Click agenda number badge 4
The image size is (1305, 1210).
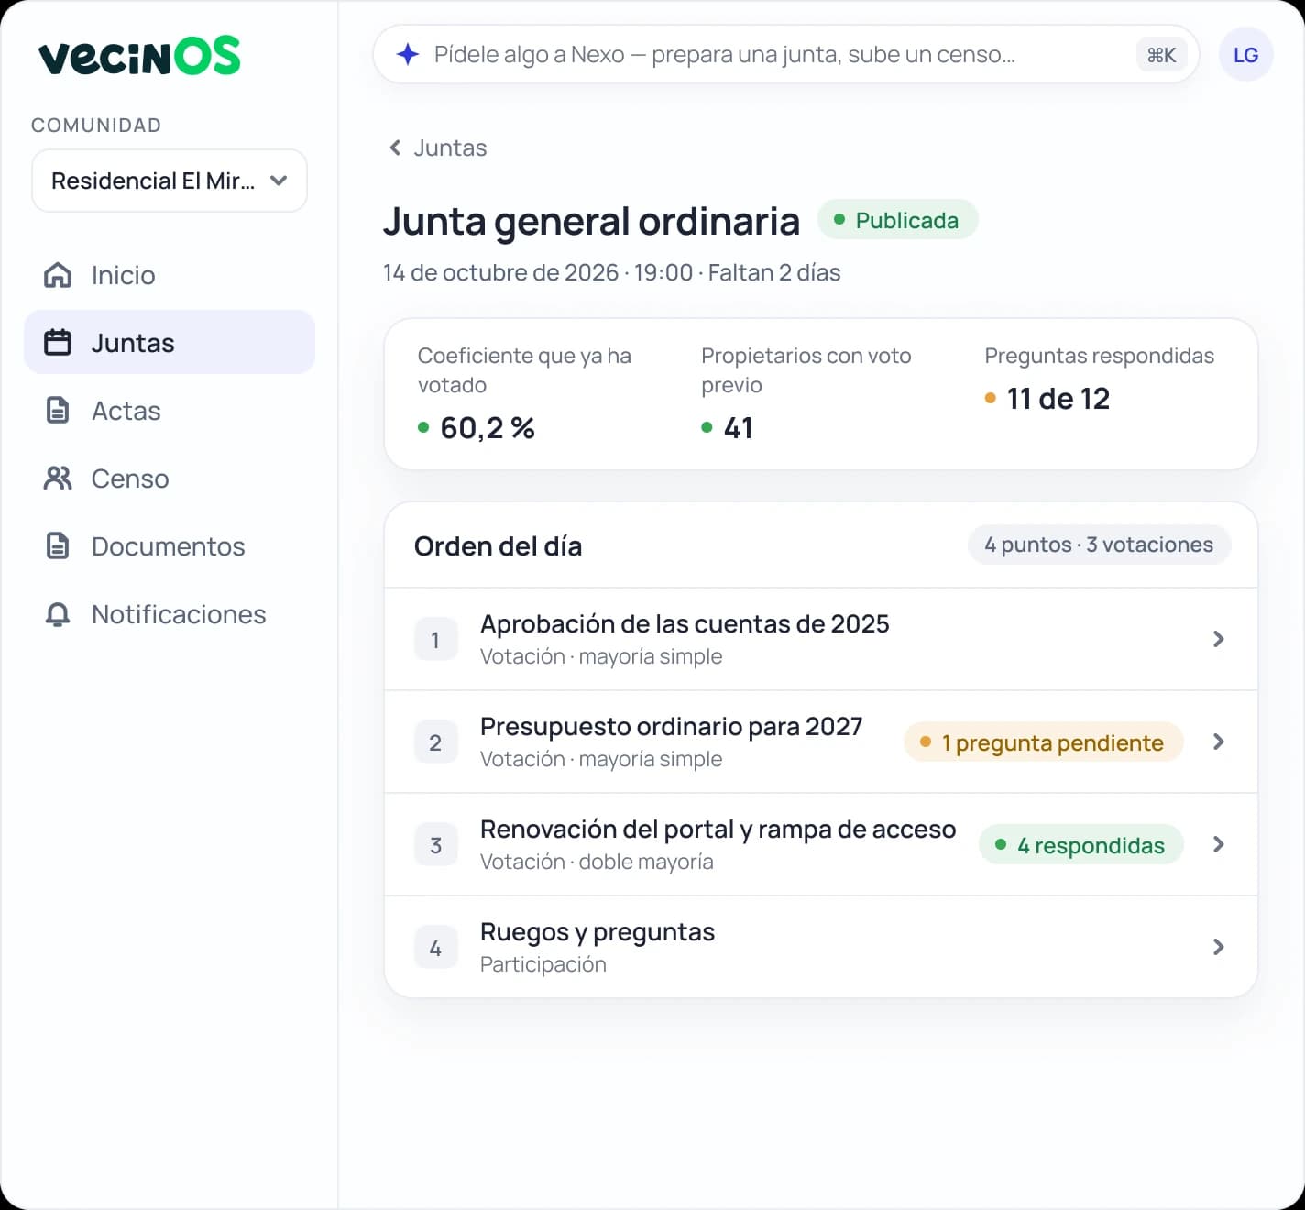(x=435, y=948)
